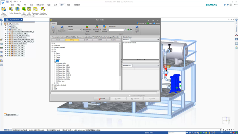Image resolution: width=238 pixels, height=134 pixels.
Task: Start the CS Wizard
Action: (x=24, y=11)
